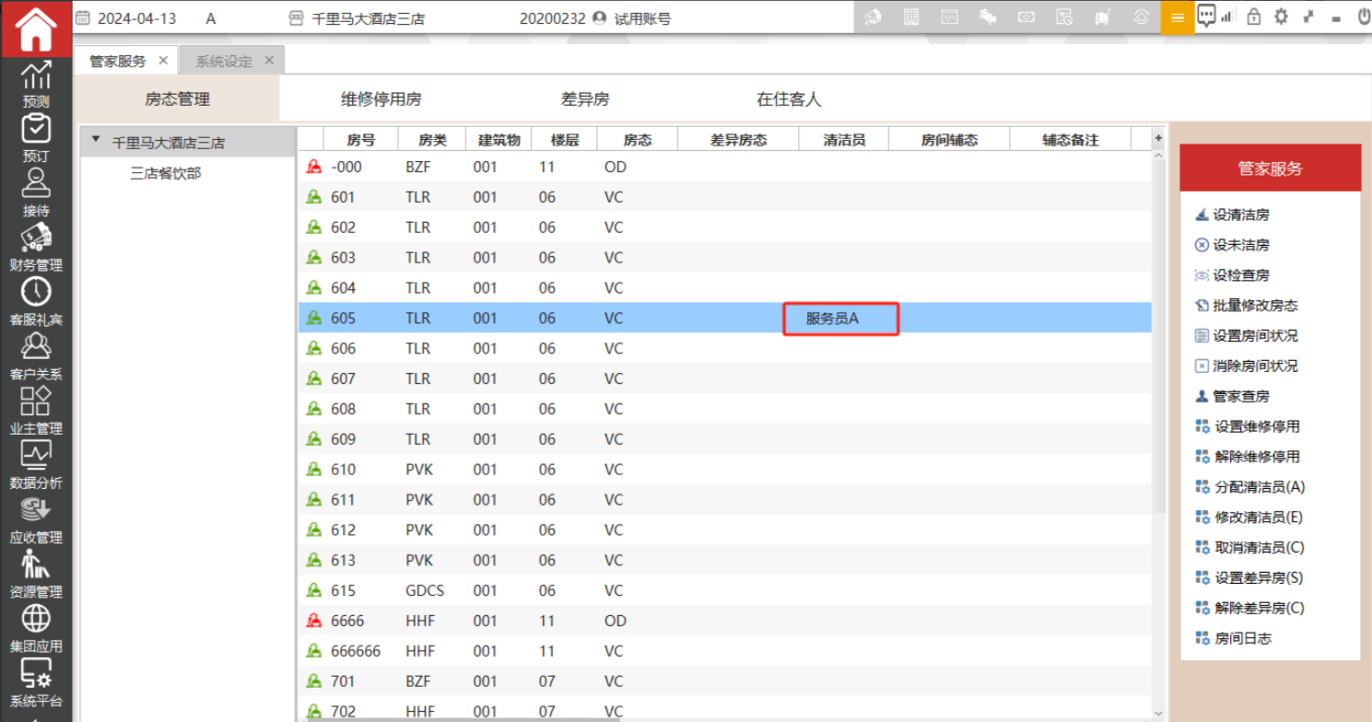Click 设清洁房 in the housekeeping panel
This screenshot has height=722, width=1372.
[1240, 215]
